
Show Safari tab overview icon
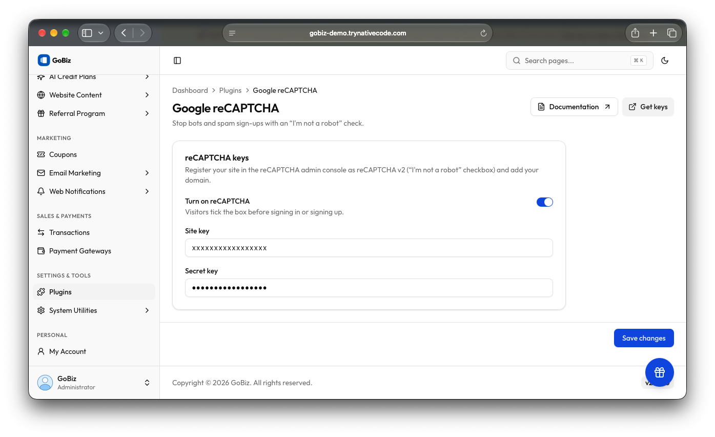[x=671, y=33]
